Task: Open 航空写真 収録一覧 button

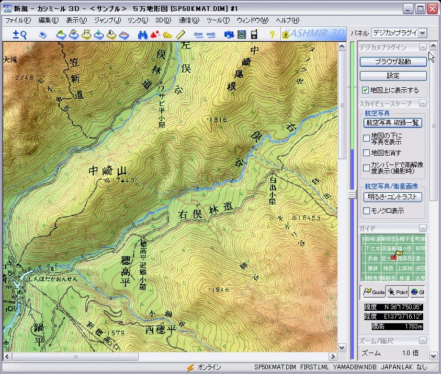Action: (x=393, y=123)
